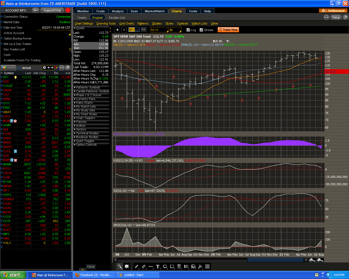Select the area zoom selection tool

(127, 266)
